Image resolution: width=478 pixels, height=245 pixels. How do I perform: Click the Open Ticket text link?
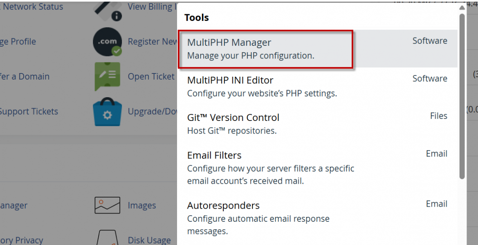(151, 77)
